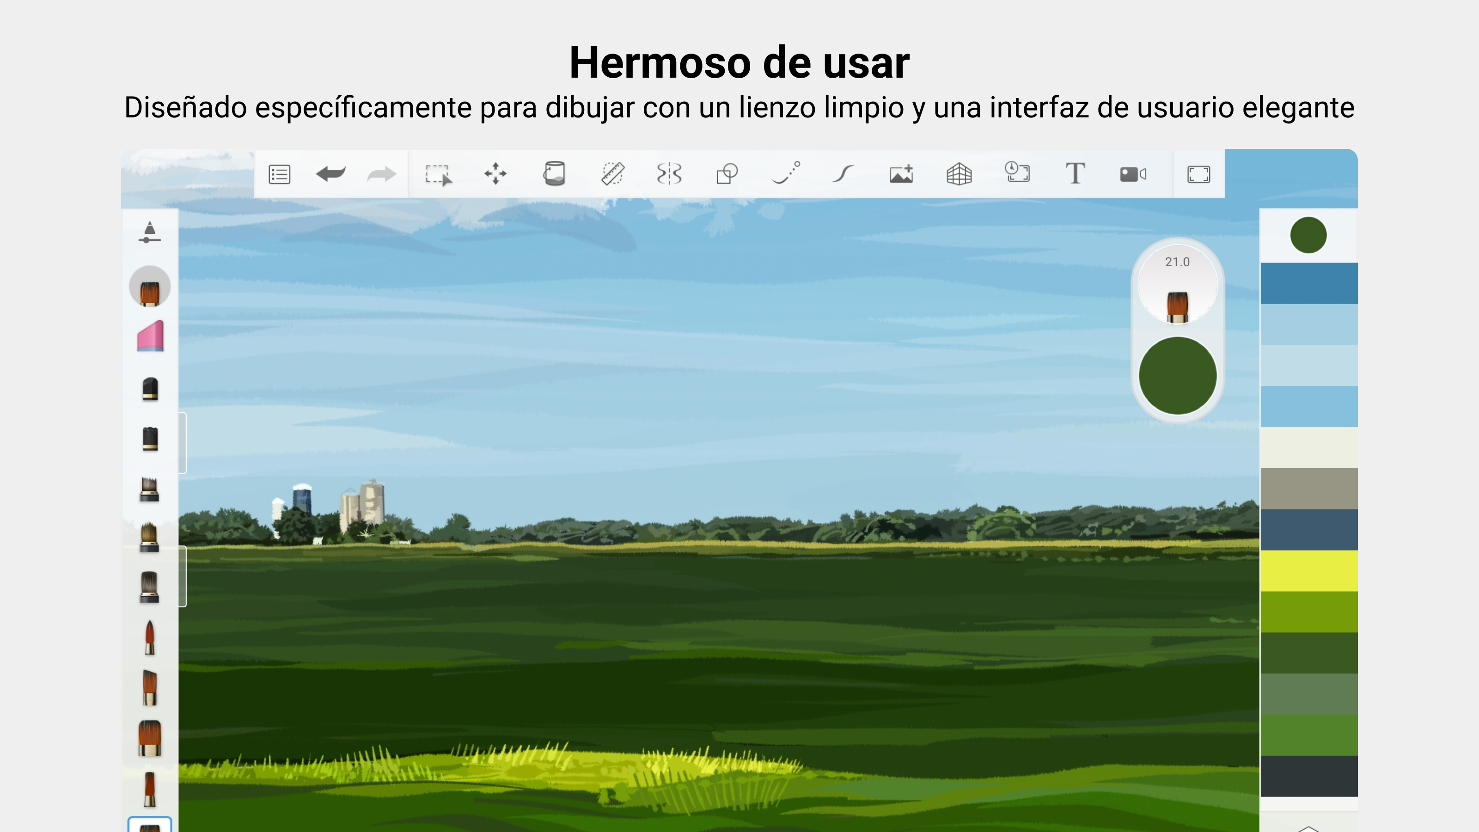1479x832 pixels.
Task: Select the Text tool
Action: pyautogui.click(x=1076, y=173)
